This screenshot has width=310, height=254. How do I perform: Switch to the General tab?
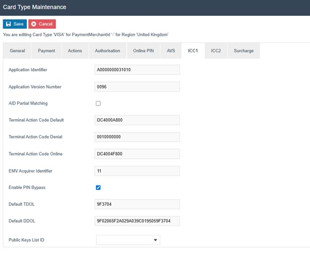(17, 51)
